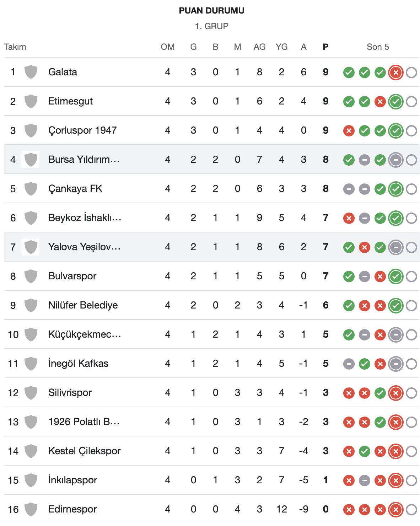This screenshot has height=526, width=420.
Task: Click the 1. GRUP group label
Action: [x=211, y=26]
